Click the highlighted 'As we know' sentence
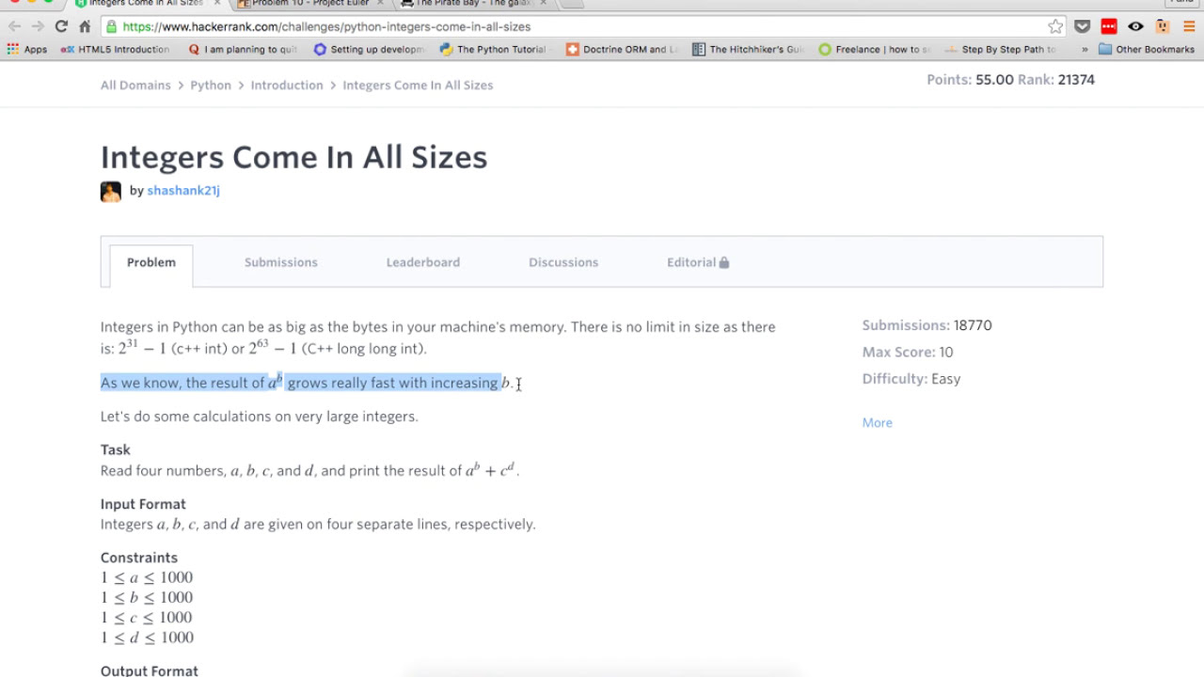The height and width of the screenshot is (677, 1204). click(x=307, y=383)
